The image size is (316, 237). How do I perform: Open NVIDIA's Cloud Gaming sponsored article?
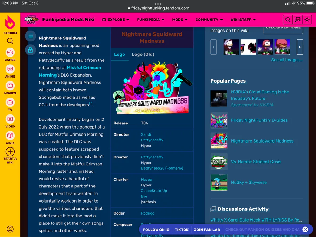260,95
